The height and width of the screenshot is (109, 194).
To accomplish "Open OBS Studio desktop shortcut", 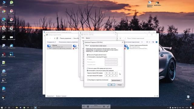I will point(4,81).
